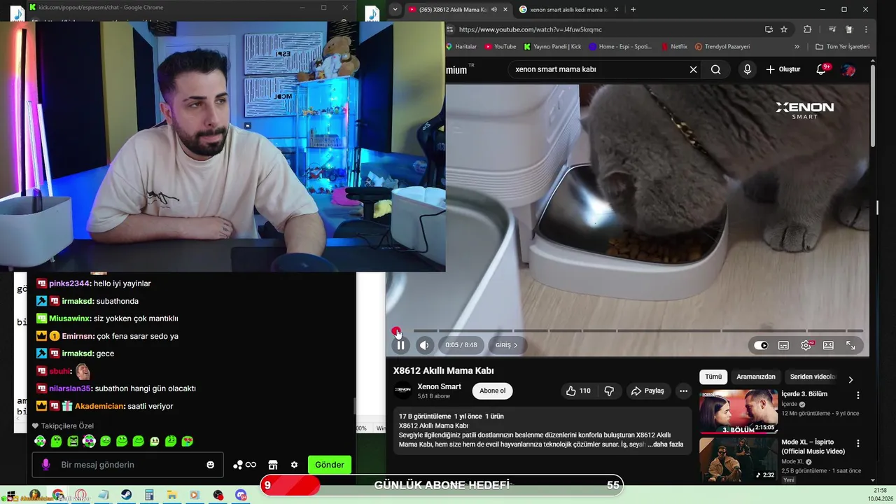Open the tab search dropdown arrow

pyautogui.click(x=395, y=10)
